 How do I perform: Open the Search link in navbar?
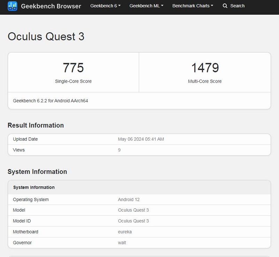point(237,6)
